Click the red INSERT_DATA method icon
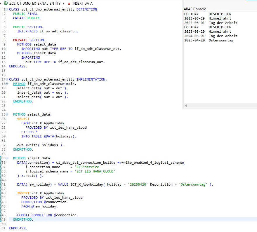Image resolution: width=257 pixels, height=232 pixels. pyautogui.click(x=69, y=4)
